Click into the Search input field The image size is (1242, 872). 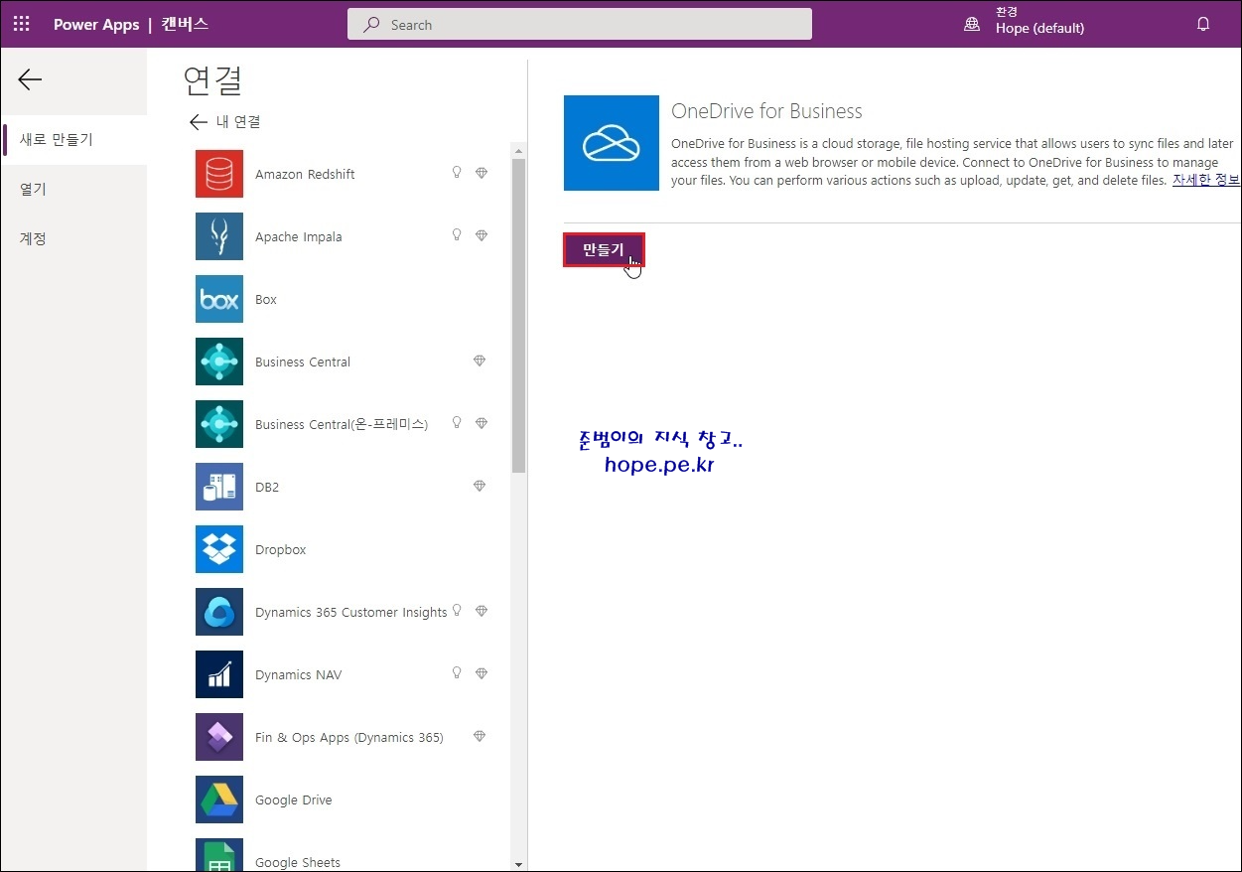point(580,25)
